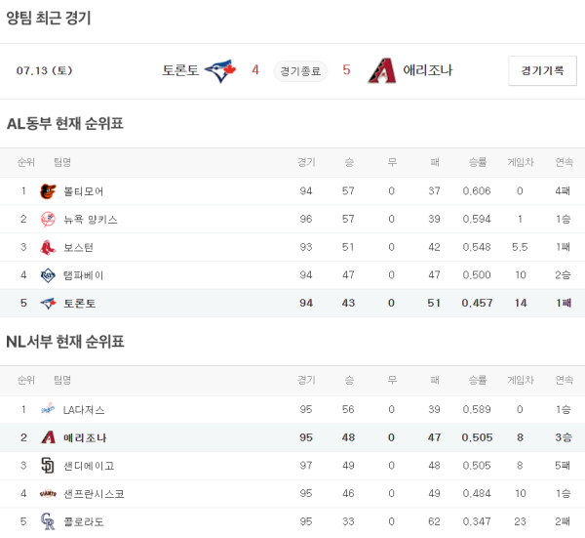This screenshot has width=585, height=538.
Task: Click the San Diego Padres team logo
Action: click(48, 466)
